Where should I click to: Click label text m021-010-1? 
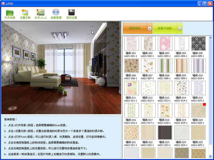[198, 78]
